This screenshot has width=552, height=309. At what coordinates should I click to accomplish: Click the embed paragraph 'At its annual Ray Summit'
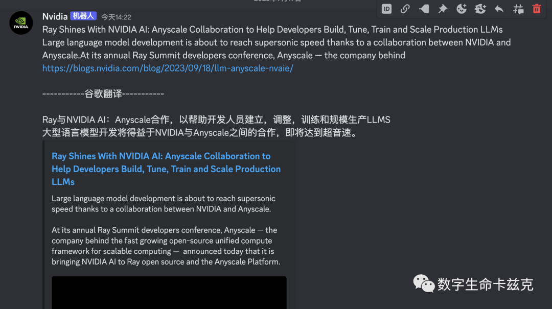(x=166, y=246)
